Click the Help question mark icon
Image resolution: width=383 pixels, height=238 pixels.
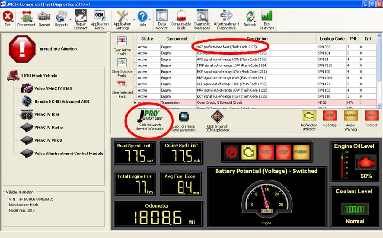point(142,16)
